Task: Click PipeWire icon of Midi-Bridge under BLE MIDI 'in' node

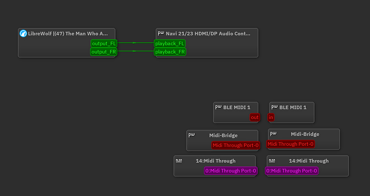Action: click(273, 134)
